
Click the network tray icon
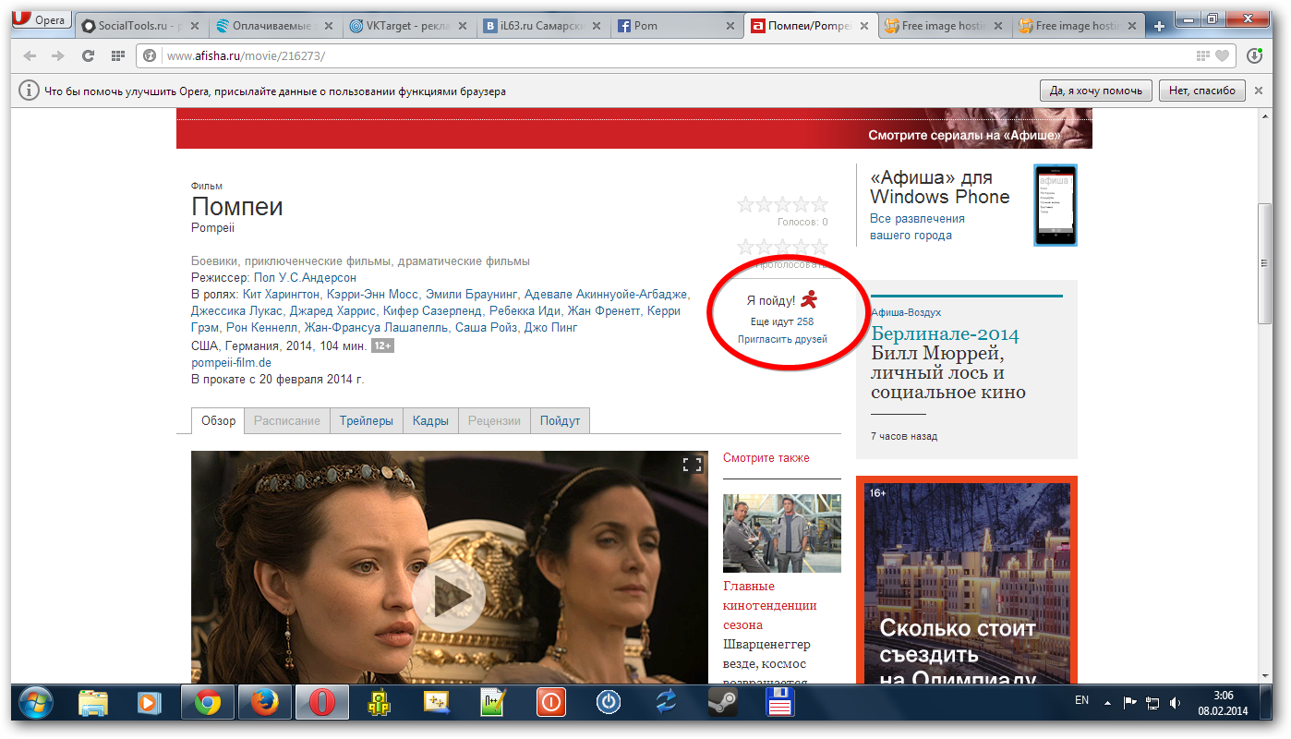[1152, 703]
